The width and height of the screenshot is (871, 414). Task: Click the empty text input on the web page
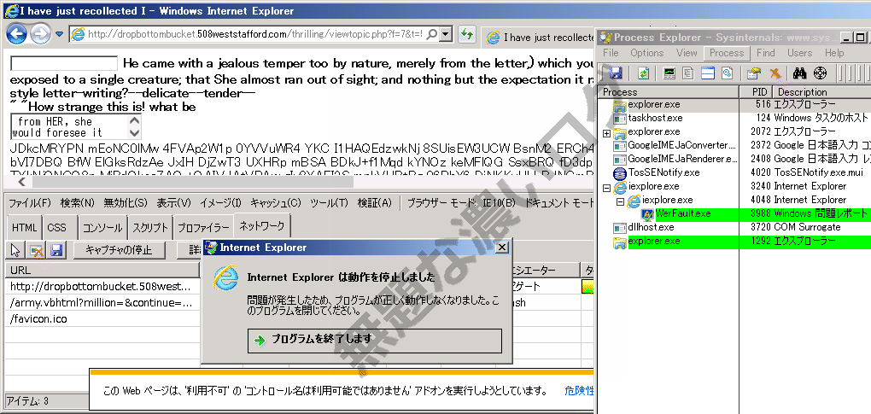pyautogui.click(x=64, y=62)
